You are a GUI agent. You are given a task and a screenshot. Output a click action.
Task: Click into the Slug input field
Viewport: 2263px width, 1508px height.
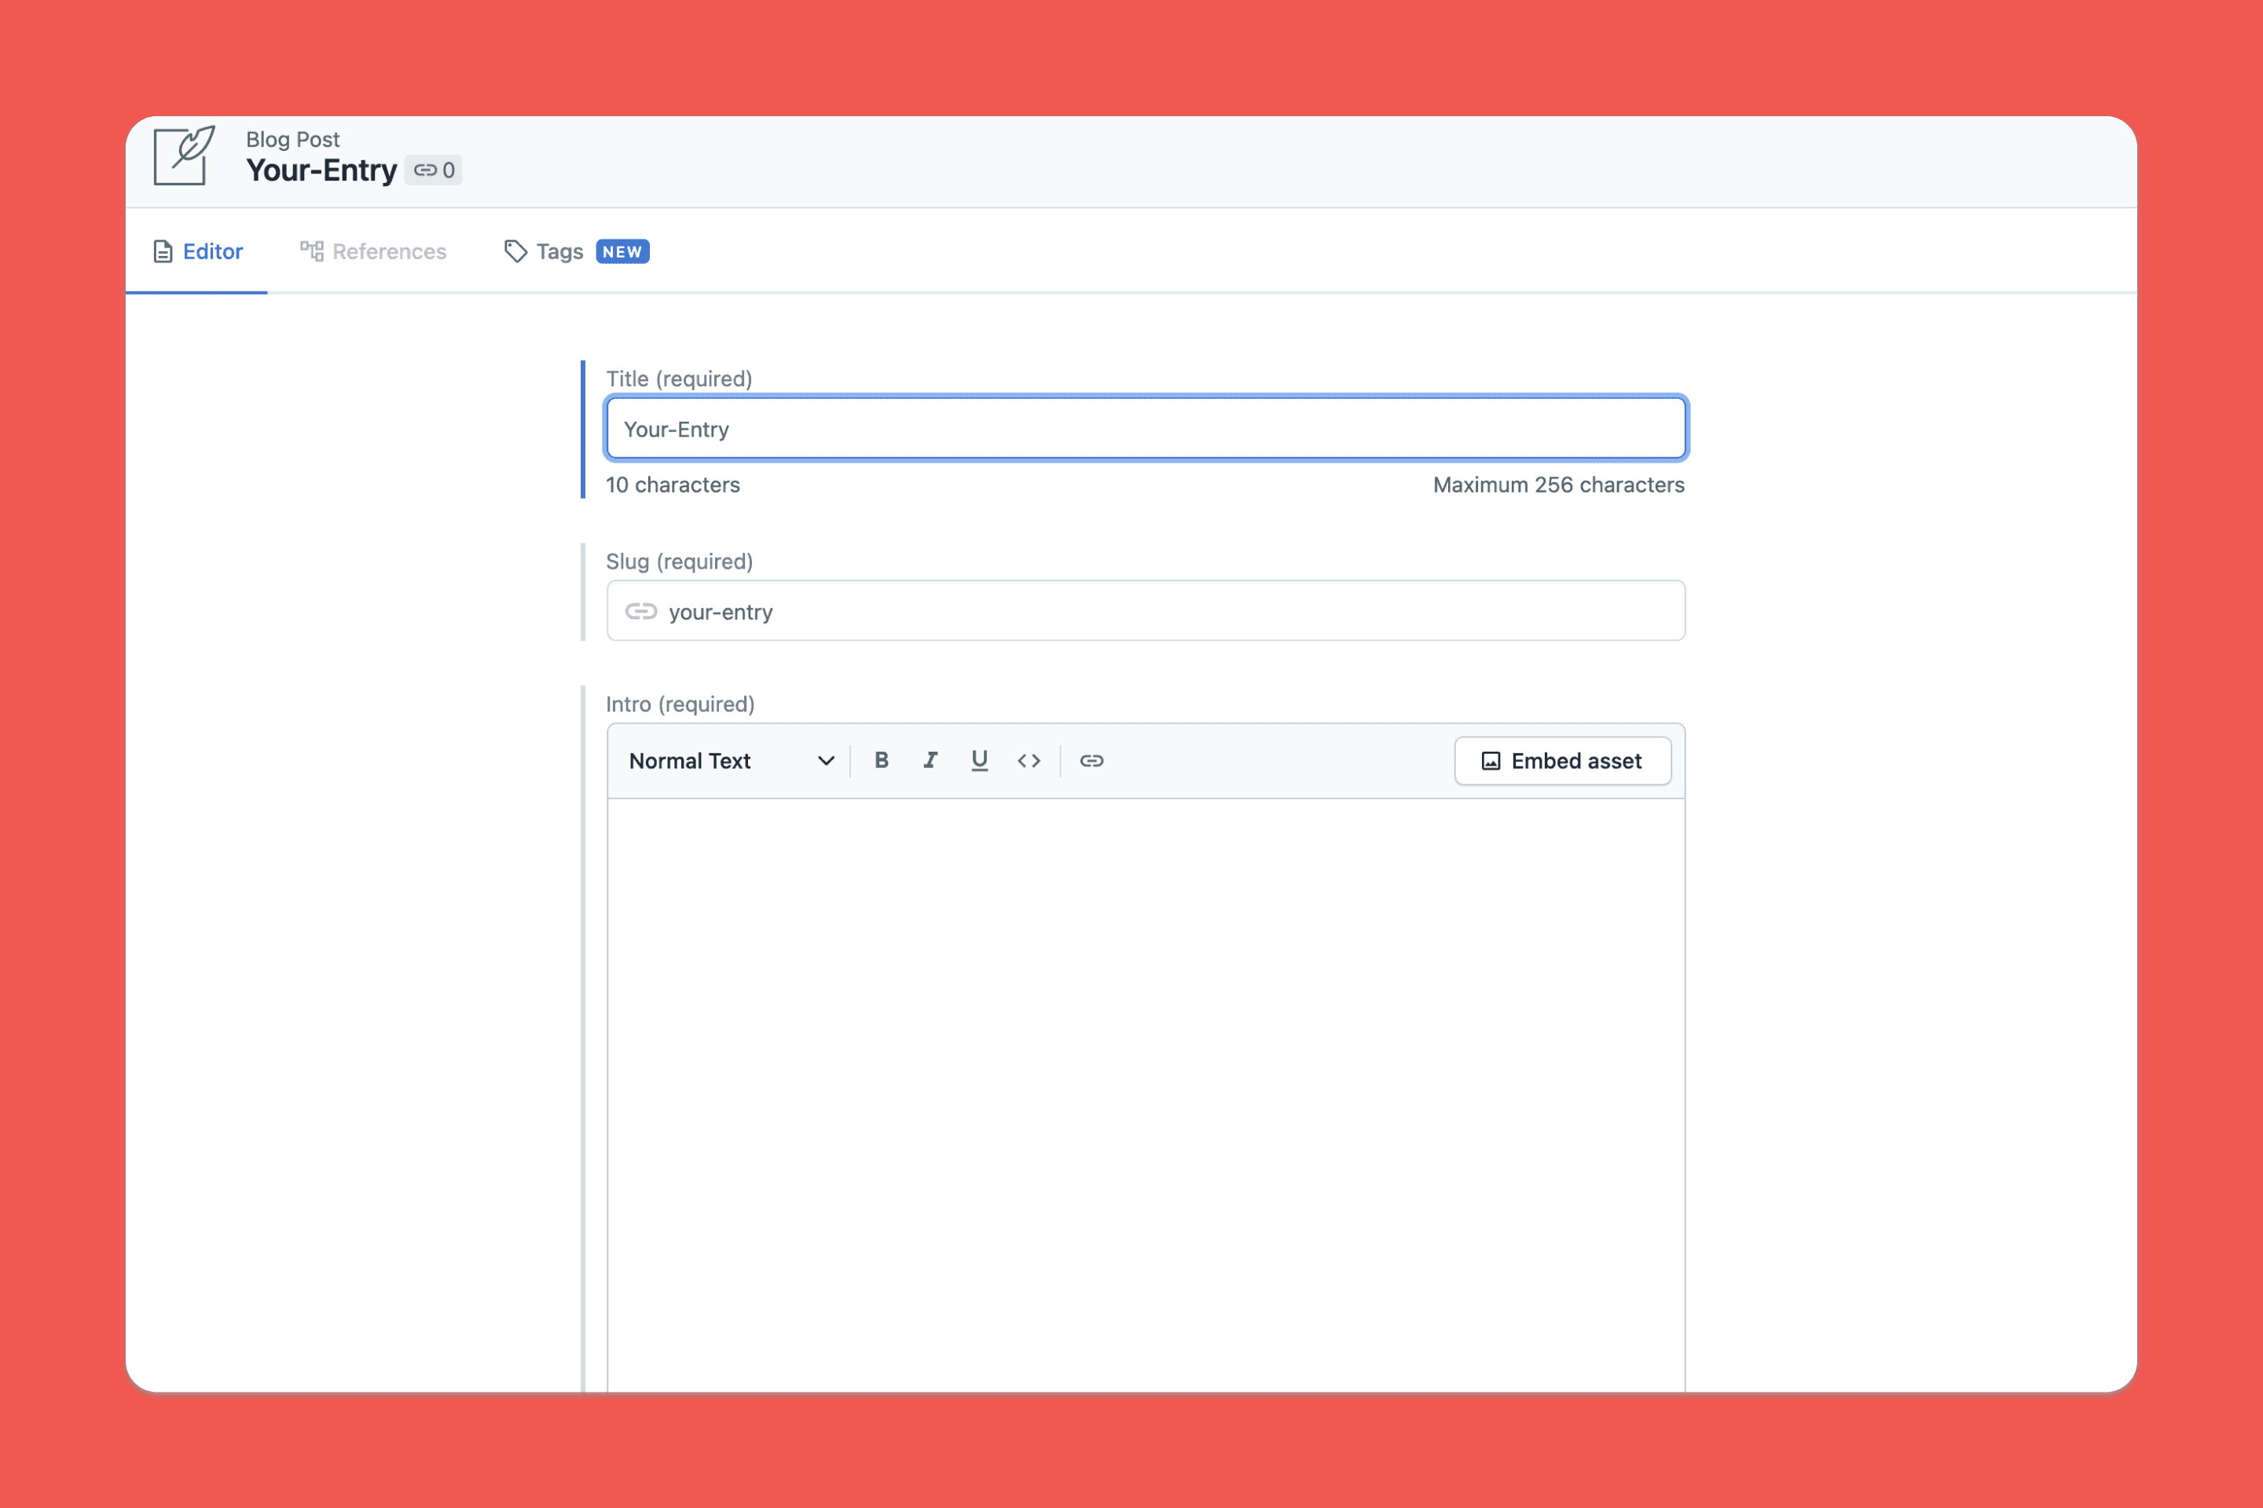tap(1174, 612)
